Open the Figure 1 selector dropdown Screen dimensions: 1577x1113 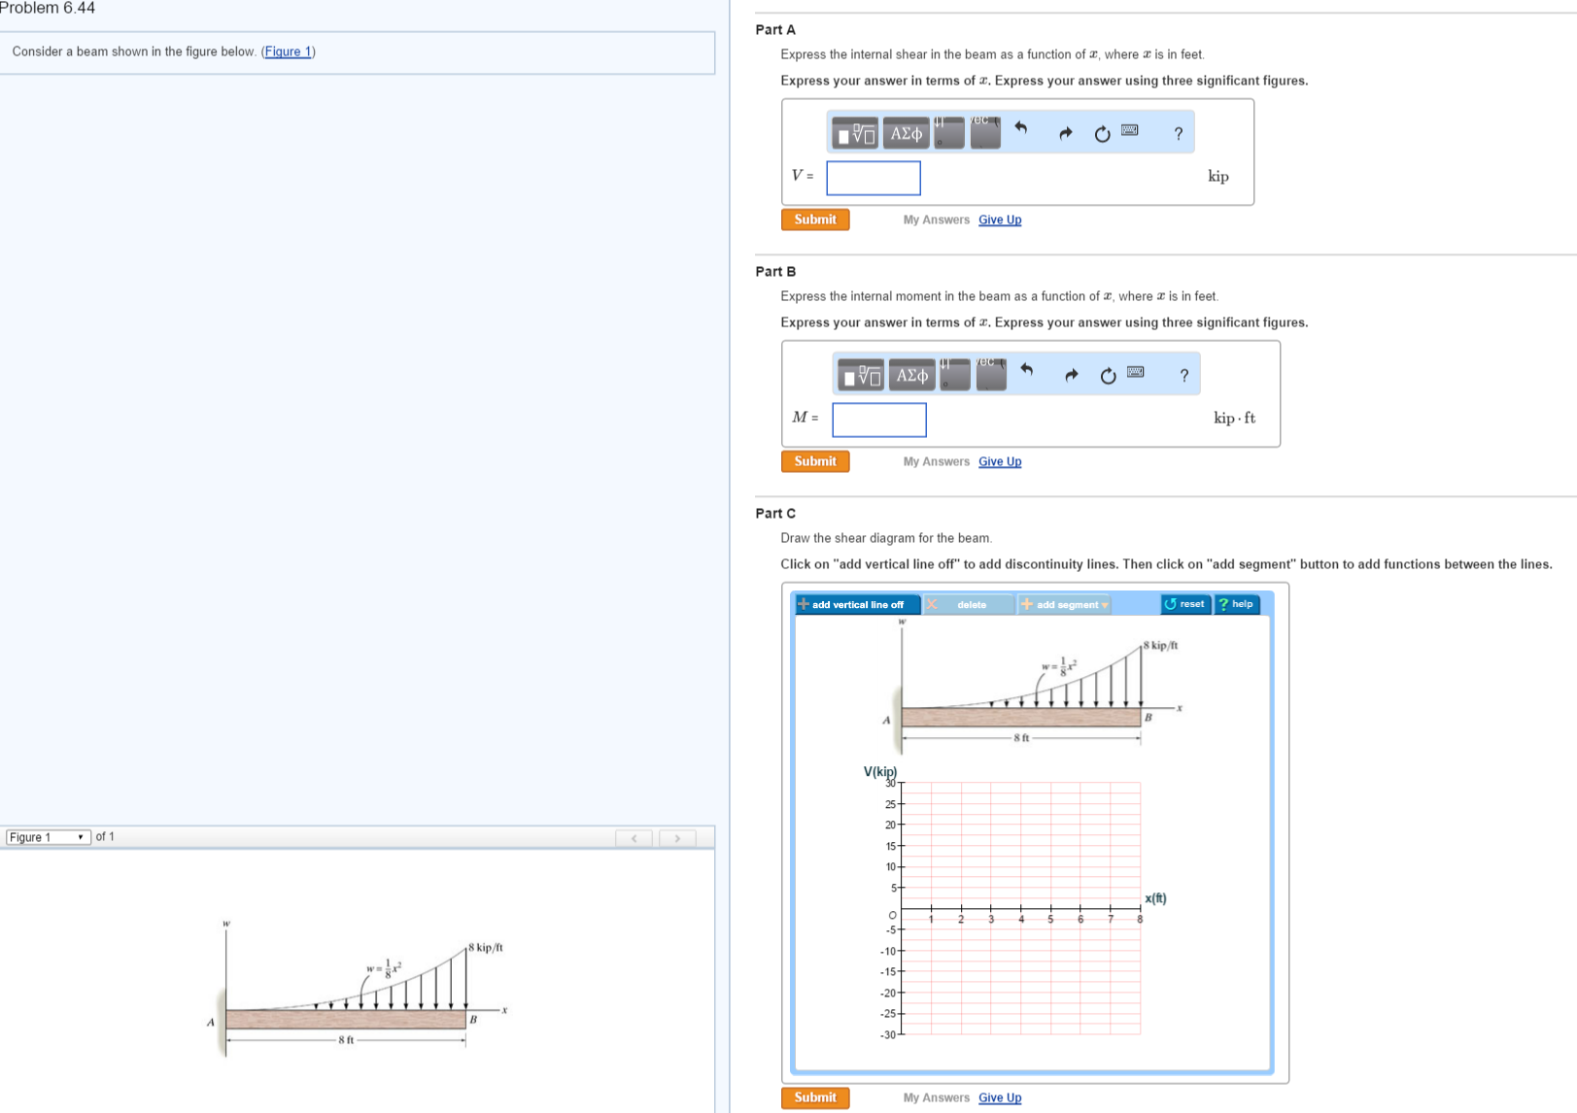pyautogui.click(x=48, y=837)
